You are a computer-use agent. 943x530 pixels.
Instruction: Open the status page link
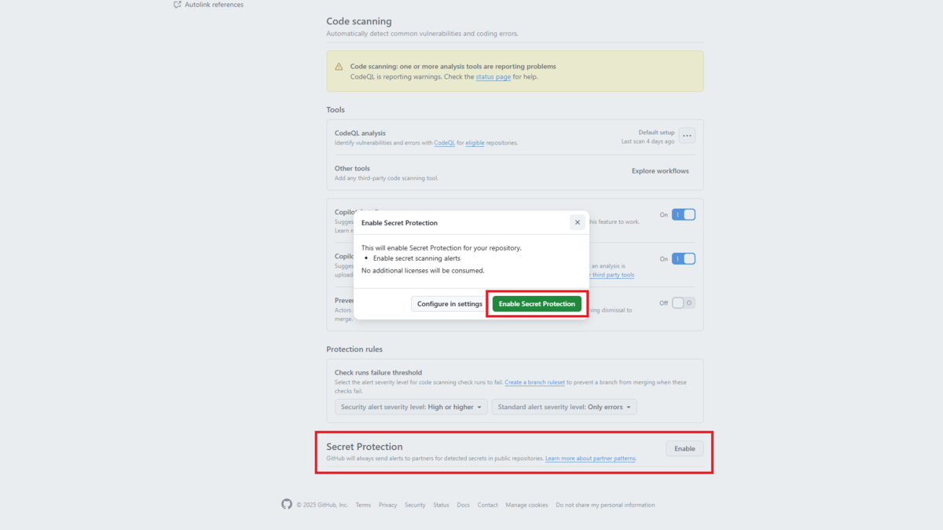pos(493,77)
